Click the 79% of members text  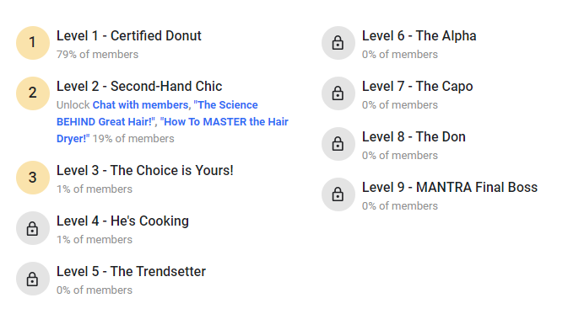[97, 54]
